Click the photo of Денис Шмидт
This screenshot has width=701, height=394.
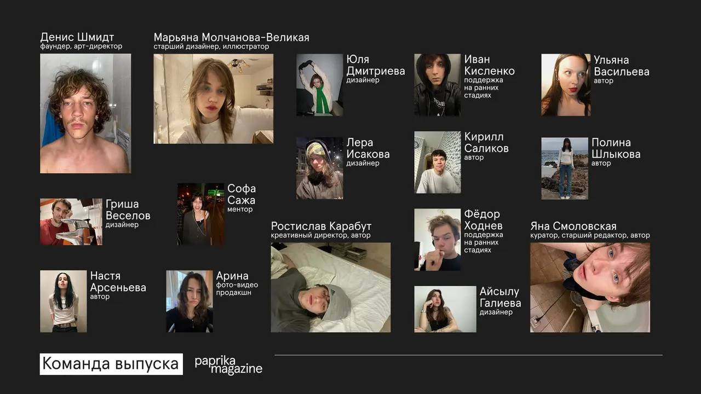[x=85, y=113]
